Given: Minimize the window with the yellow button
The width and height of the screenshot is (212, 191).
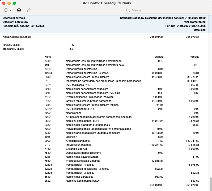Looking at the screenshot, I should [x=9, y=3].
